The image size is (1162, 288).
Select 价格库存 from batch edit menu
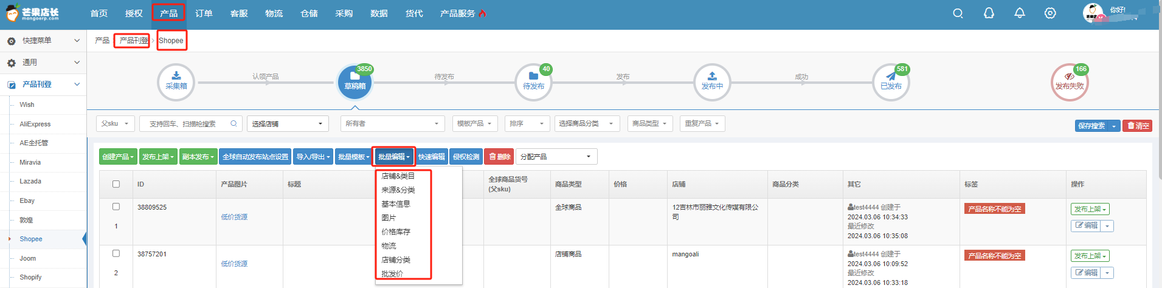click(396, 231)
